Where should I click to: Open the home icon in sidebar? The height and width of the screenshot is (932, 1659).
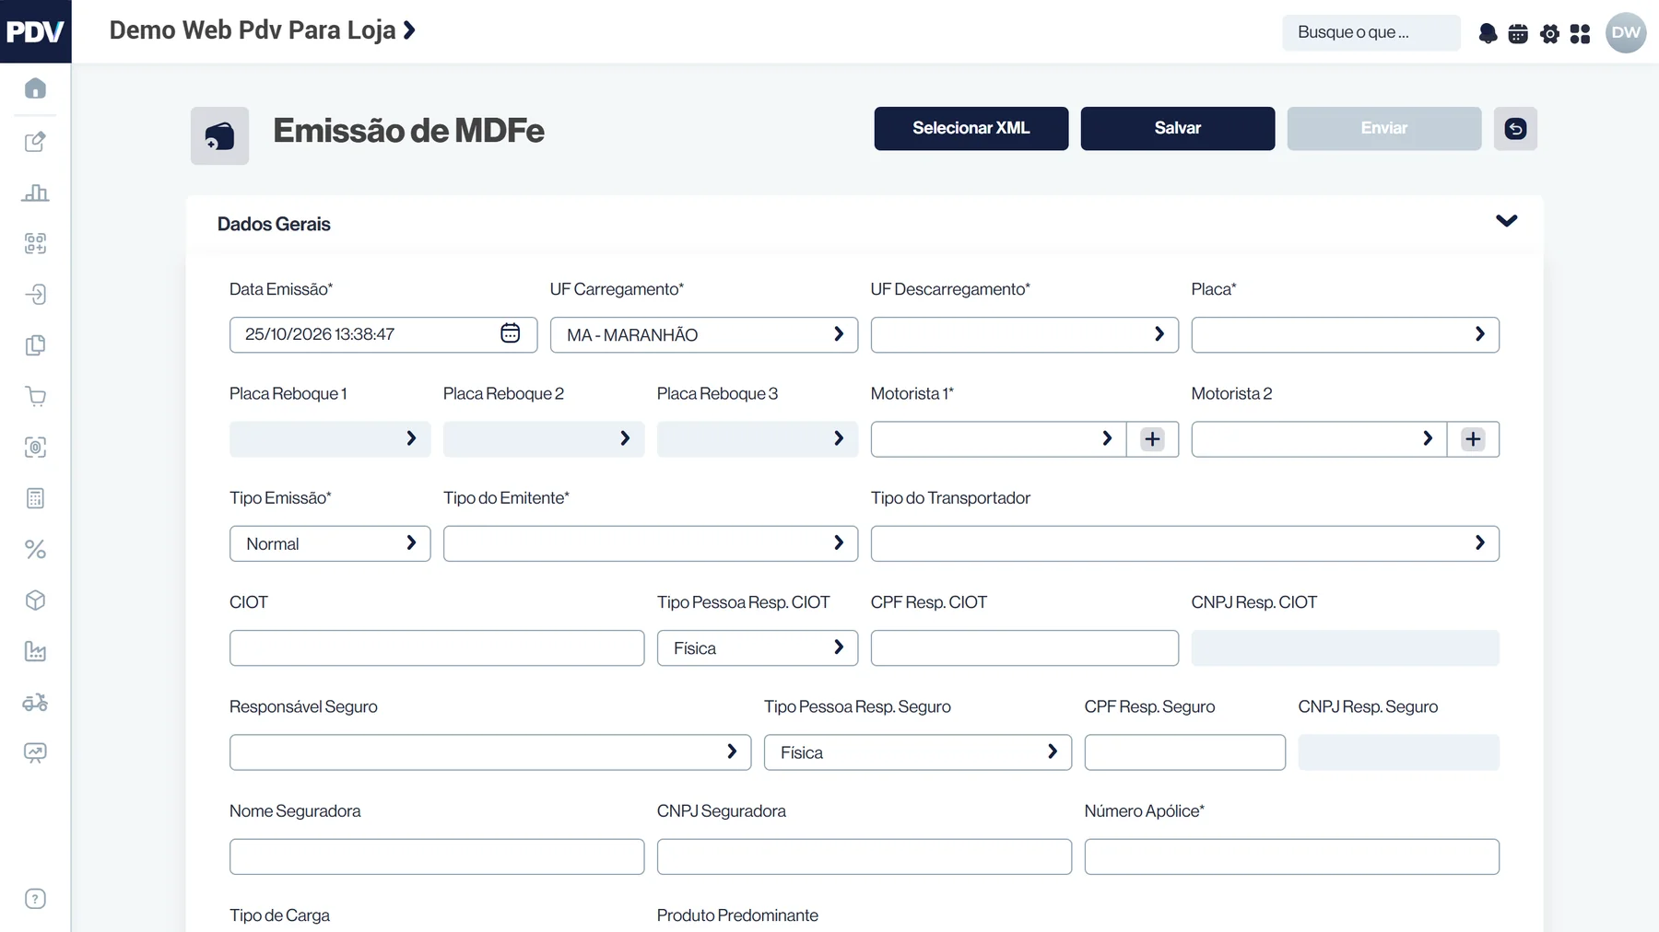click(35, 88)
